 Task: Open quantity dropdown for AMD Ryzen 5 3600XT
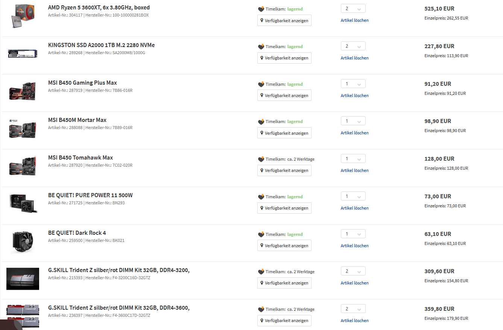pos(353,9)
